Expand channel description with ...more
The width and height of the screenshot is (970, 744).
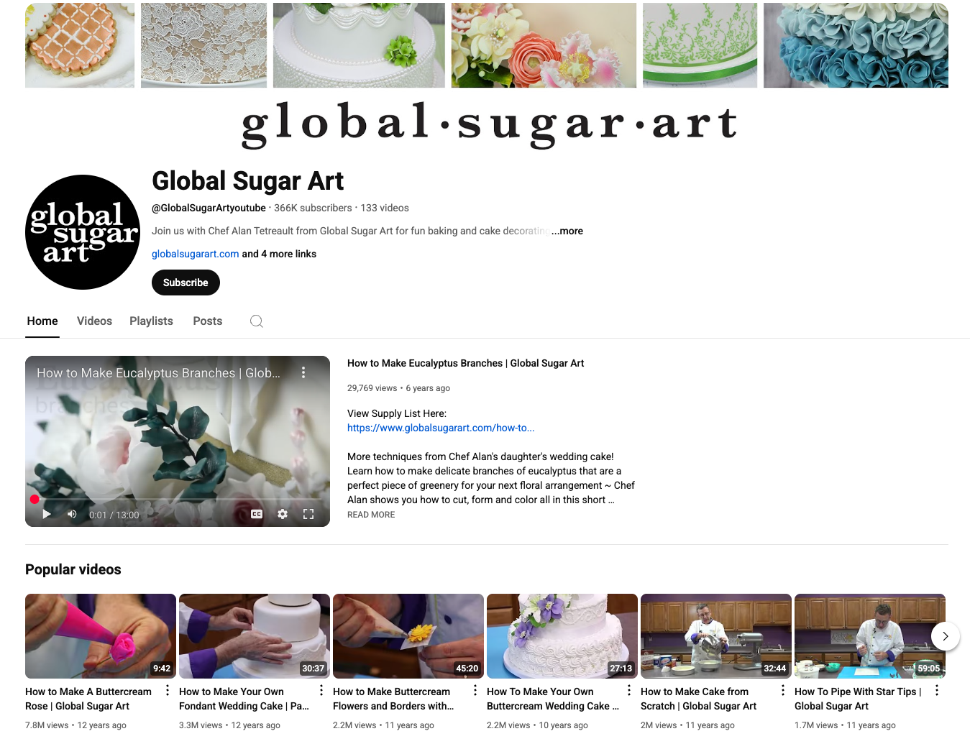click(567, 231)
